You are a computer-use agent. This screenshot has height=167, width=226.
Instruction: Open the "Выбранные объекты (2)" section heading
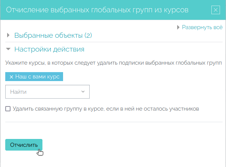point(53,35)
